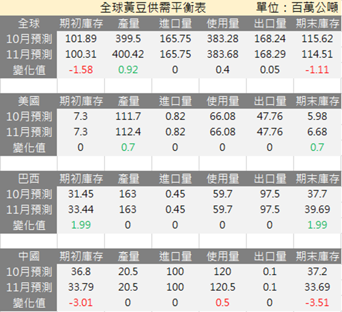
Task: Click 全球 11月預測 export value 168.29
Action: point(270,54)
